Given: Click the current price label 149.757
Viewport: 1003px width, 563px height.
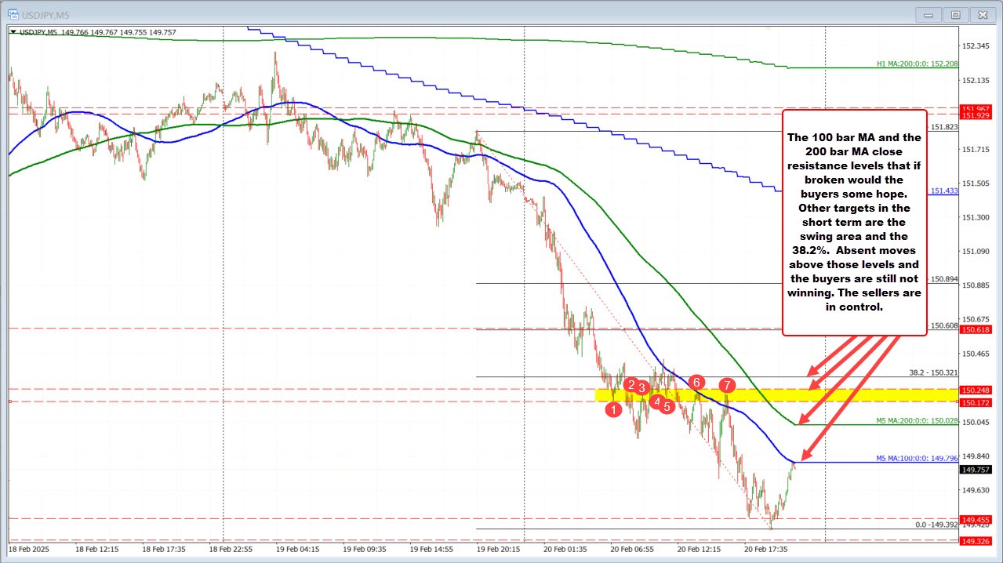Looking at the screenshot, I should click(x=976, y=470).
